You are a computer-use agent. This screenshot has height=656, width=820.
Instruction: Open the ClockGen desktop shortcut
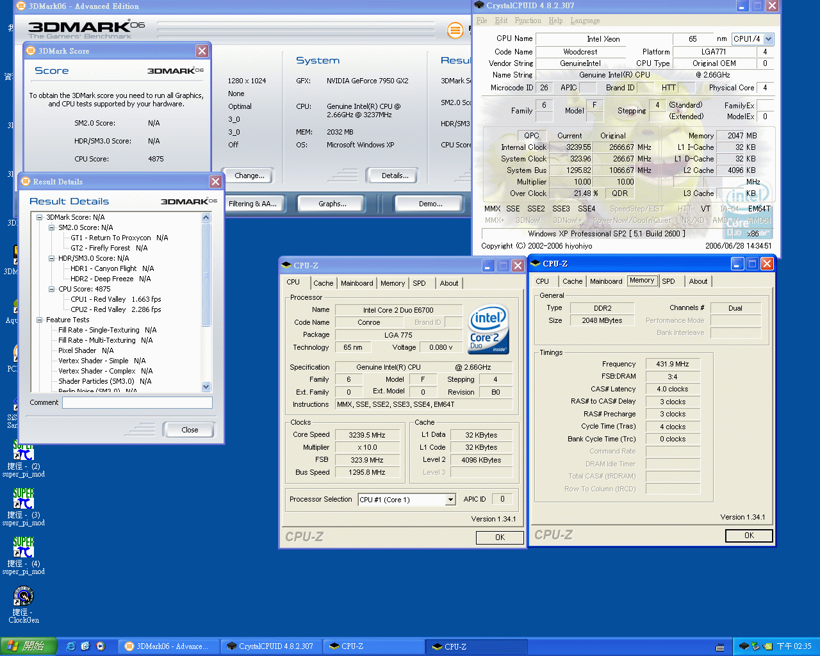24,597
